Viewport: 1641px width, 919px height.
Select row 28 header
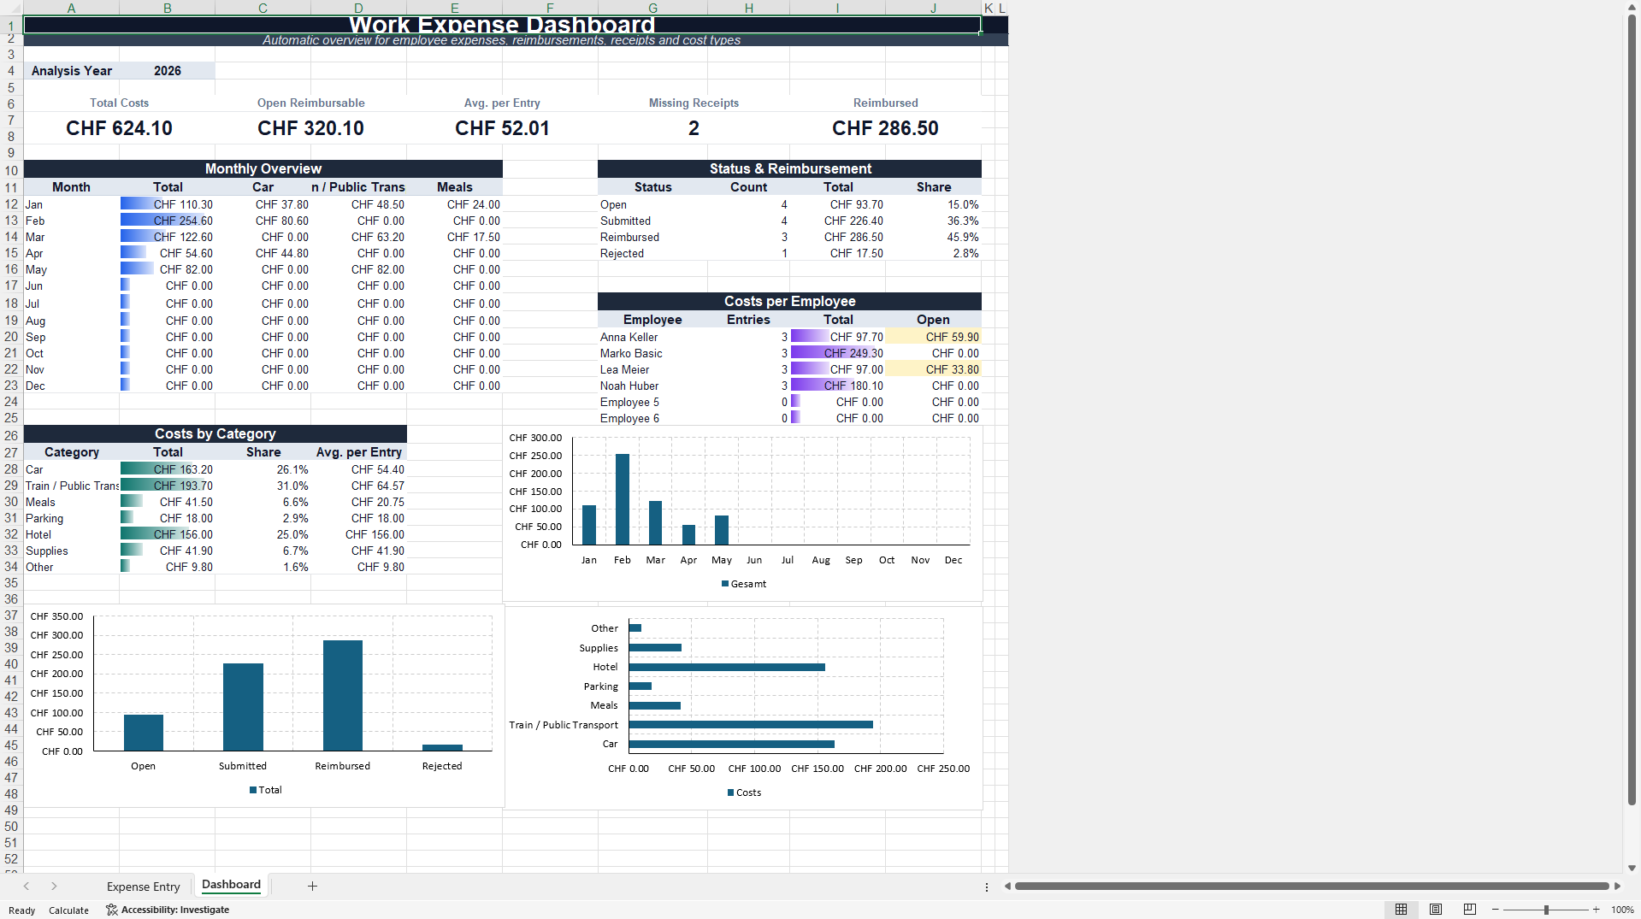11,469
